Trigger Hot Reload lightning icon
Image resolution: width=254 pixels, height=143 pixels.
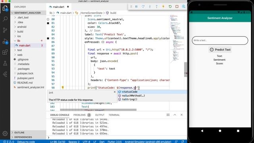click(163, 6)
